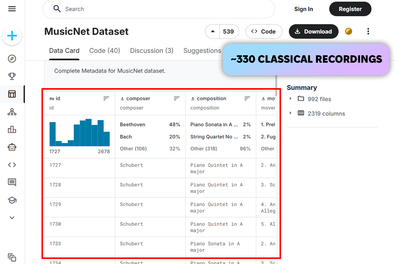Select the Other (106) composer entry
The height and width of the screenshot is (264, 397).
click(150, 149)
